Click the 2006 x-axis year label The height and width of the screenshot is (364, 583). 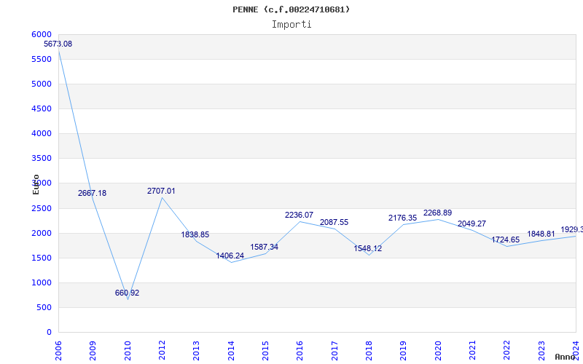click(58, 350)
